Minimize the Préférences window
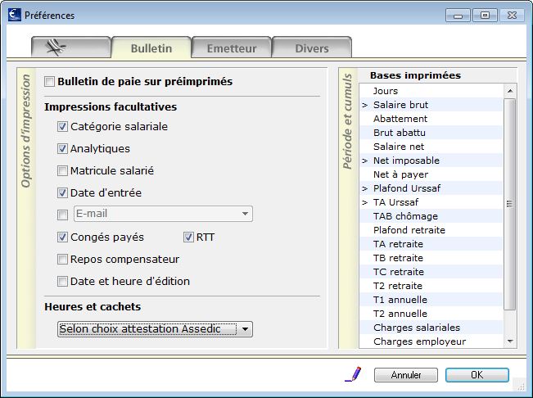 point(458,16)
